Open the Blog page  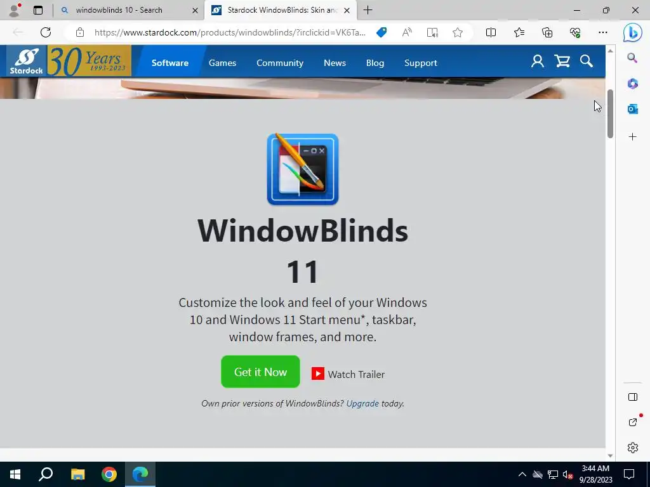pyautogui.click(x=375, y=63)
